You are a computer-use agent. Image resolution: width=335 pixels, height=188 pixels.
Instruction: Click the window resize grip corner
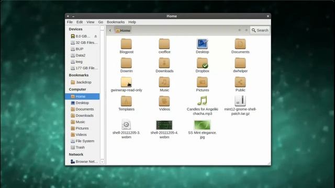[269, 163]
